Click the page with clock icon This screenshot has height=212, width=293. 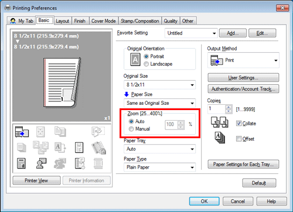tap(80, 163)
